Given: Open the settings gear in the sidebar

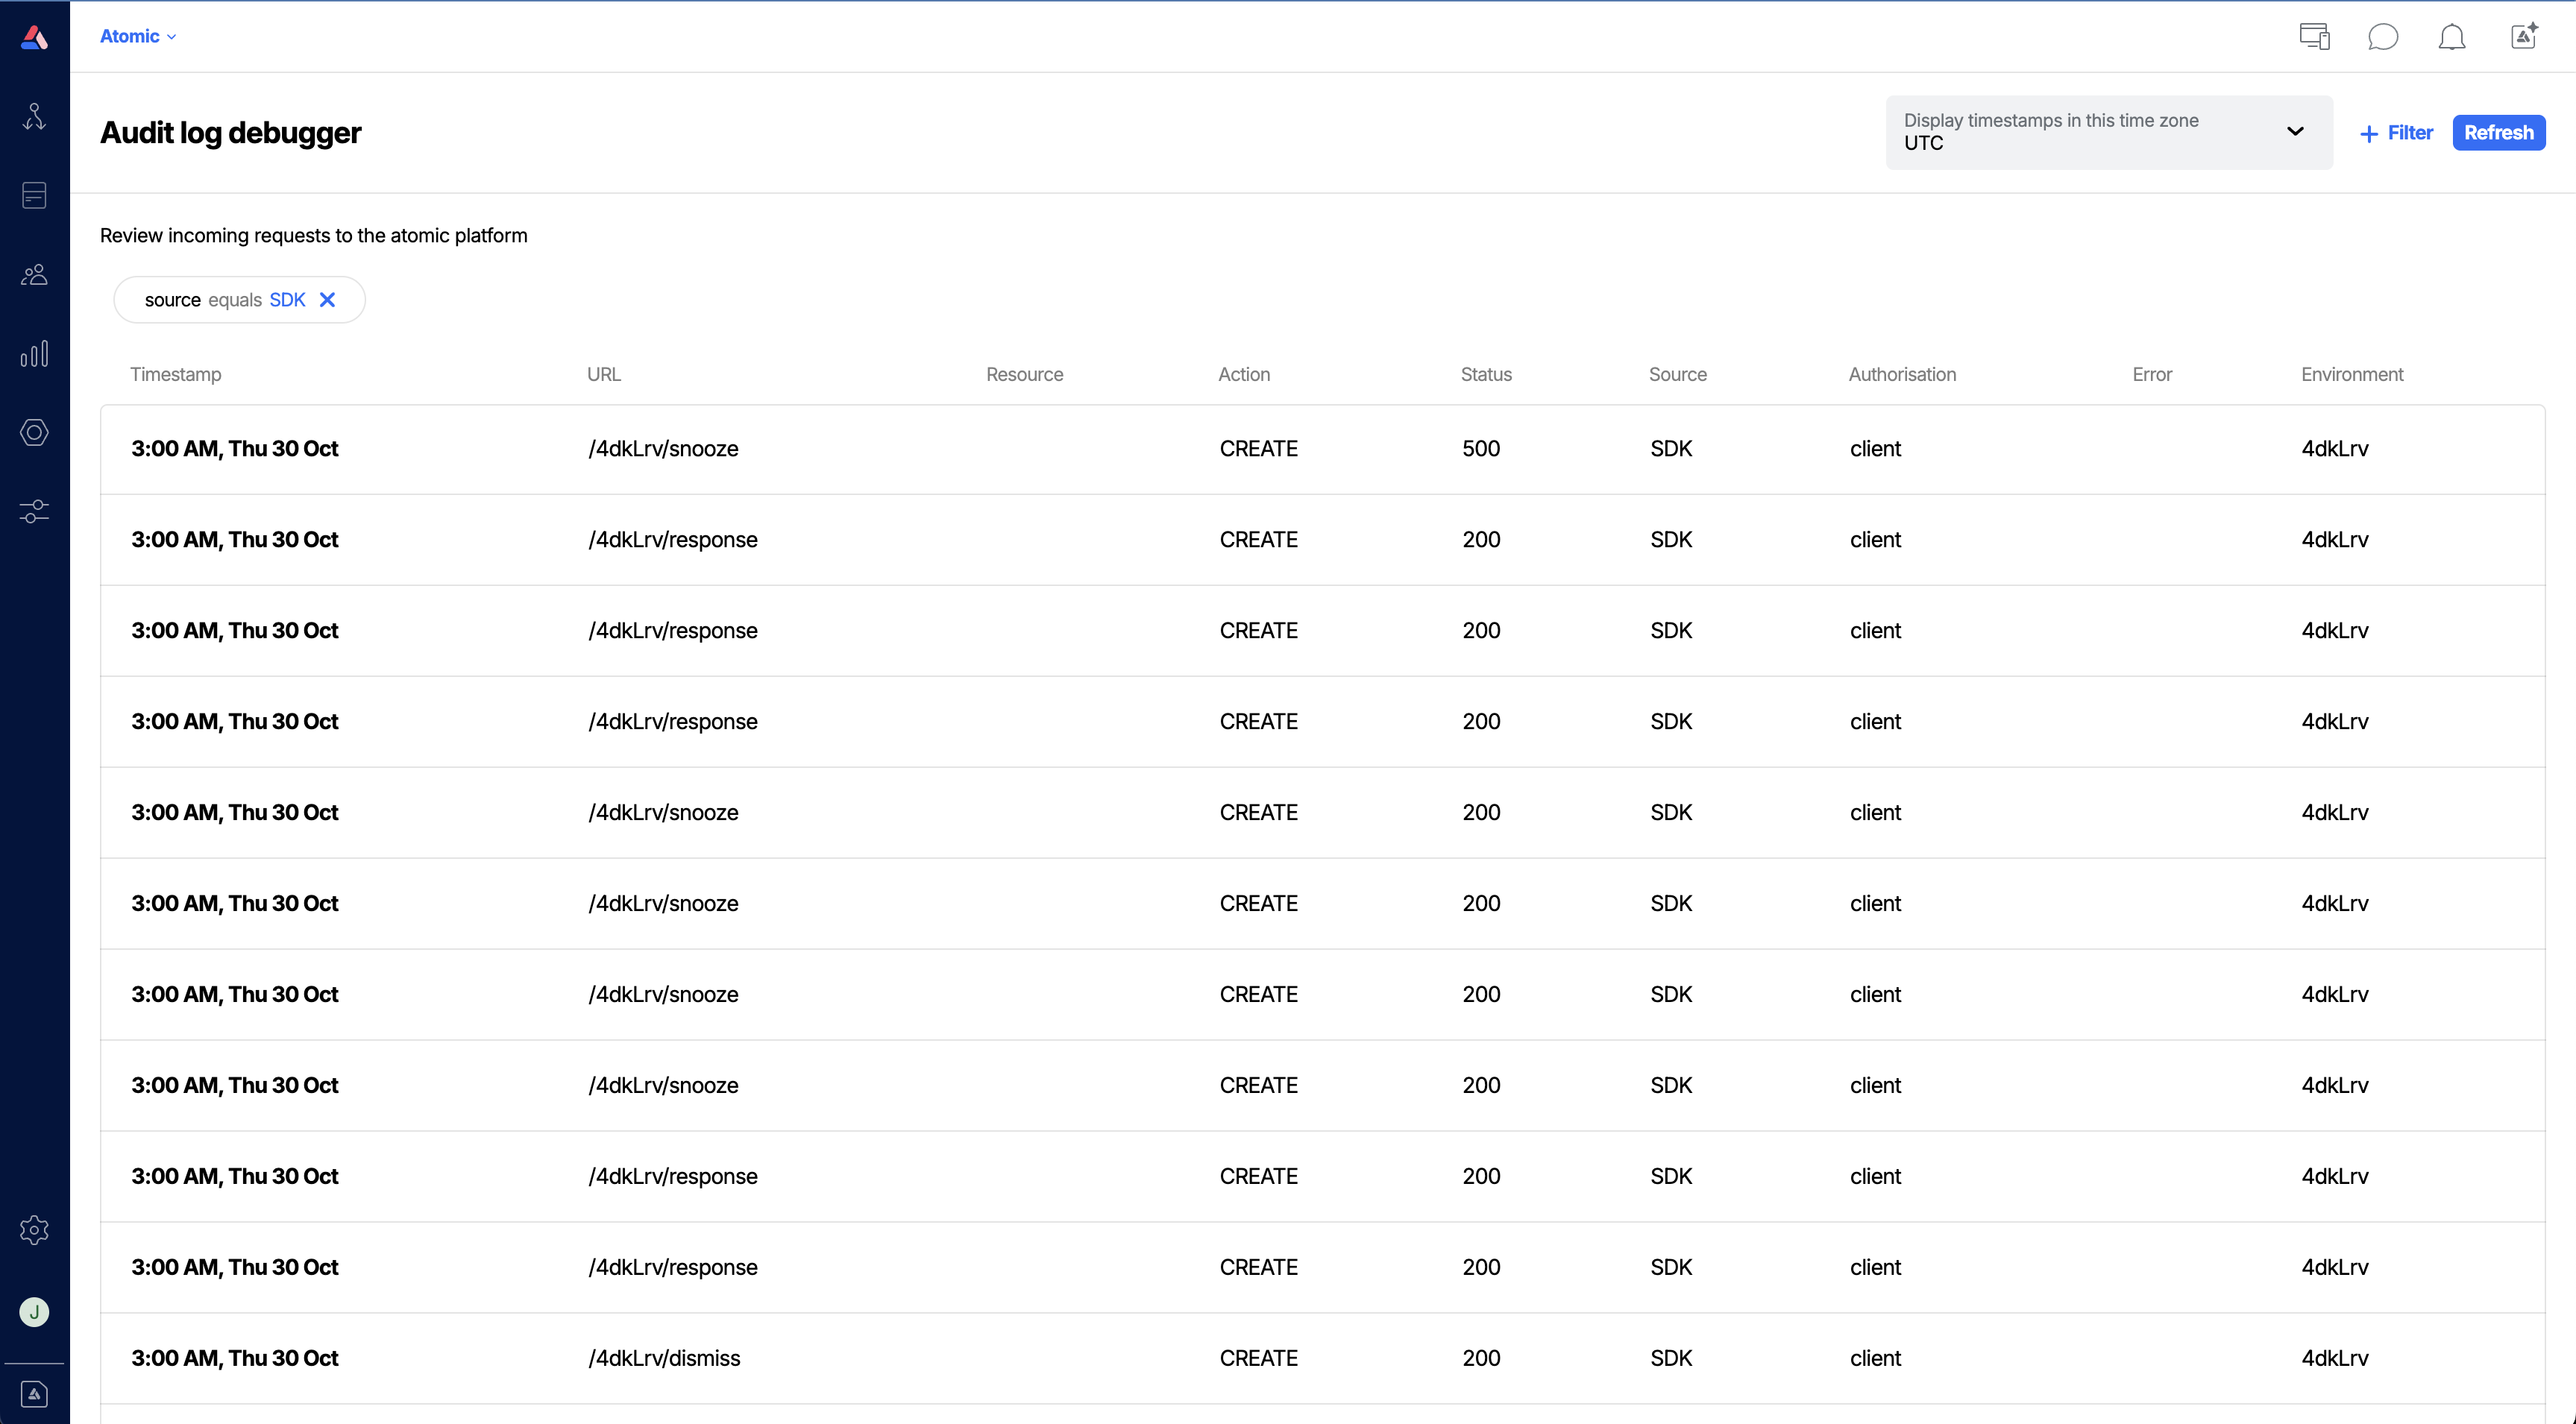Looking at the screenshot, I should (x=35, y=1230).
